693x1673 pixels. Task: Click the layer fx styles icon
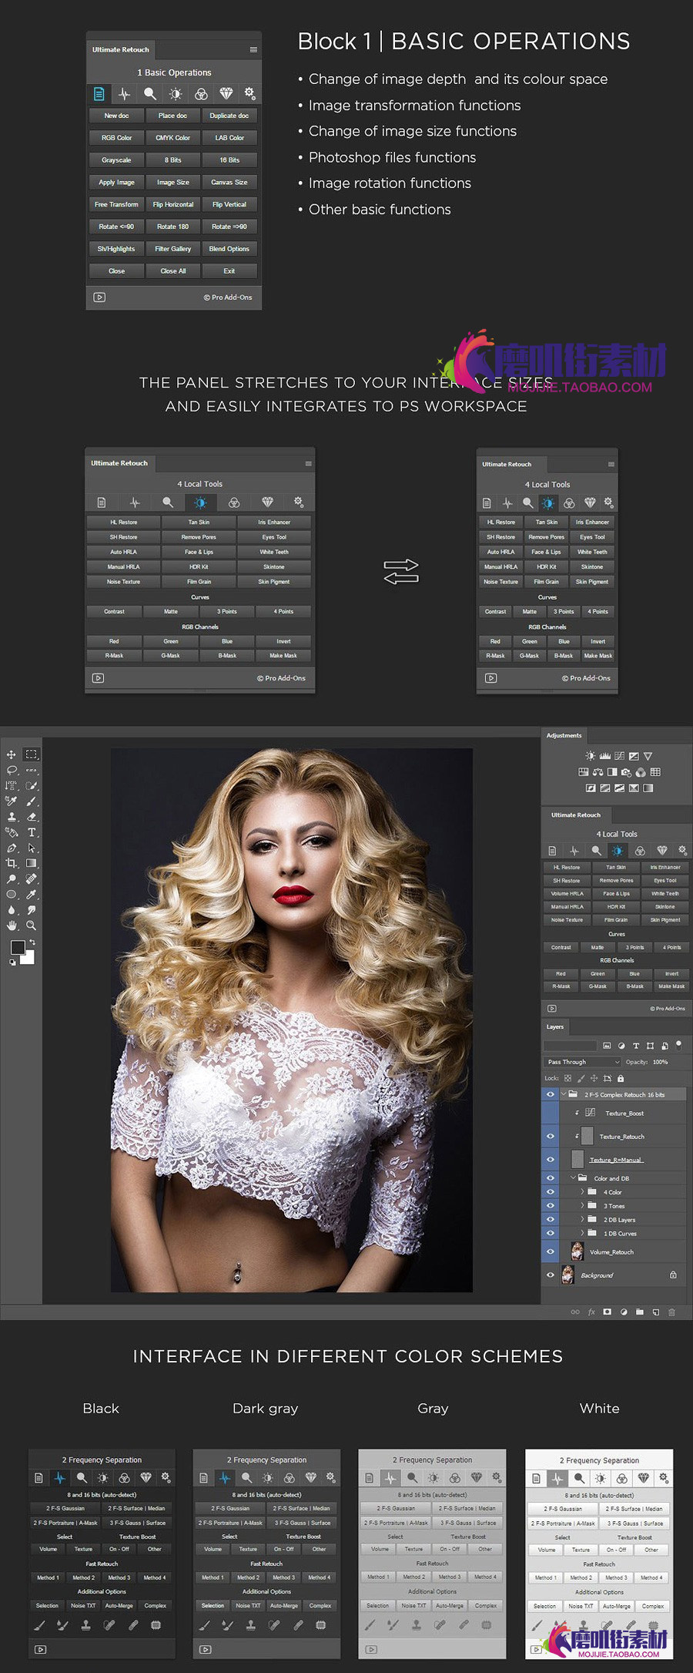(x=591, y=1312)
